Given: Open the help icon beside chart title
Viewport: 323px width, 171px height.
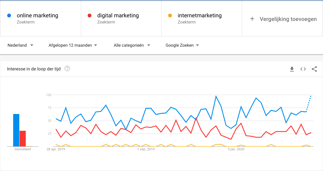Looking at the screenshot, I should (67, 69).
